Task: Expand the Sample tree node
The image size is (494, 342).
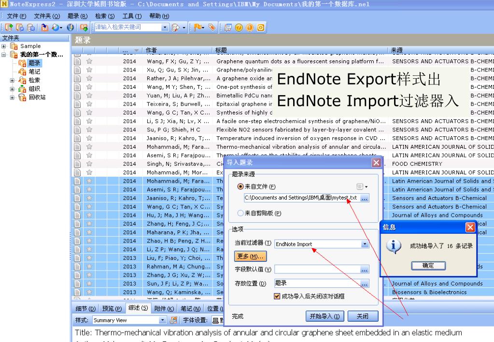Action: pos(4,46)
